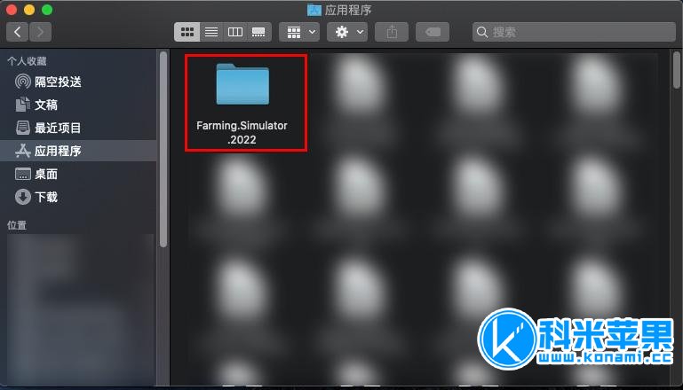The width and height of the screenshot is (683, 390).
Task: Focus the 搜索 search field
Action: pos(574,32)
